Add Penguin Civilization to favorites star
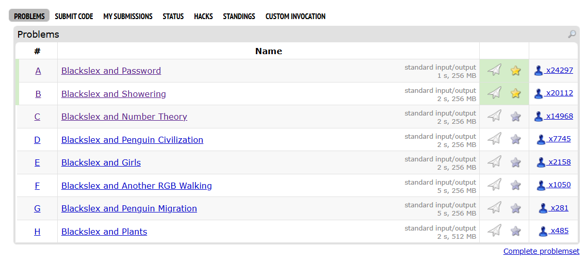 pos(516,139)
